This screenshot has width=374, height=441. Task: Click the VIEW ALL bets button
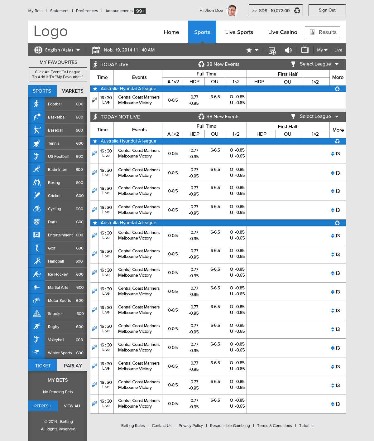pyautogui.click(x=72, y=406)
